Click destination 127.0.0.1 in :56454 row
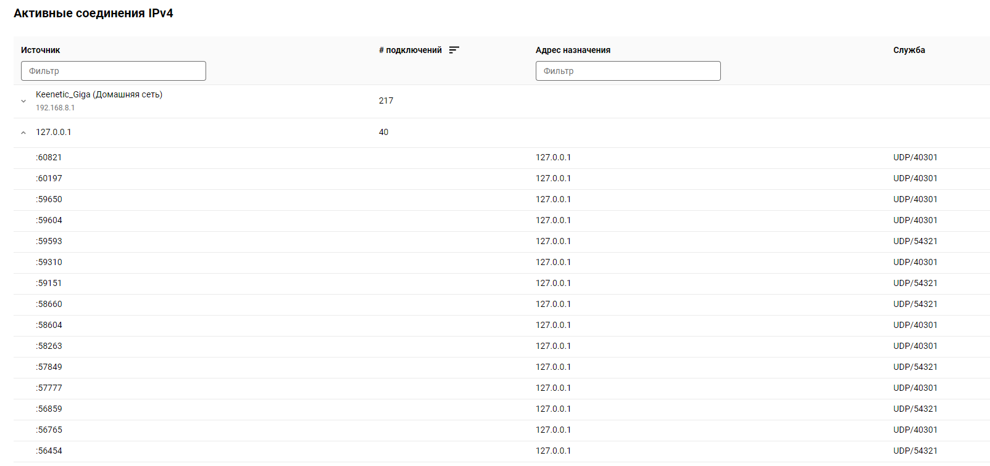 553,451
